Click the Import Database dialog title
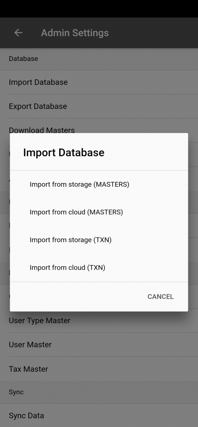Screen dimensions: 198x427 tap(64, 153)
